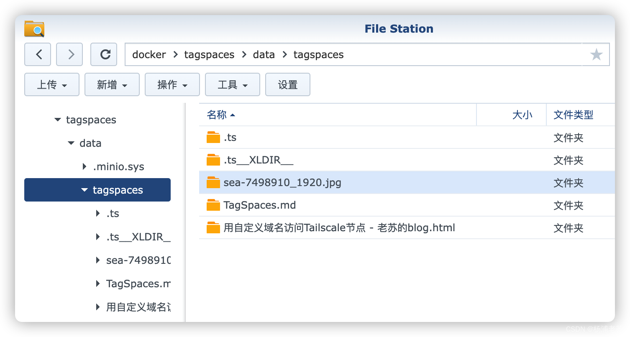Open the 操作 action dropdown
The image size is (630, 337).
coord(172,84)
